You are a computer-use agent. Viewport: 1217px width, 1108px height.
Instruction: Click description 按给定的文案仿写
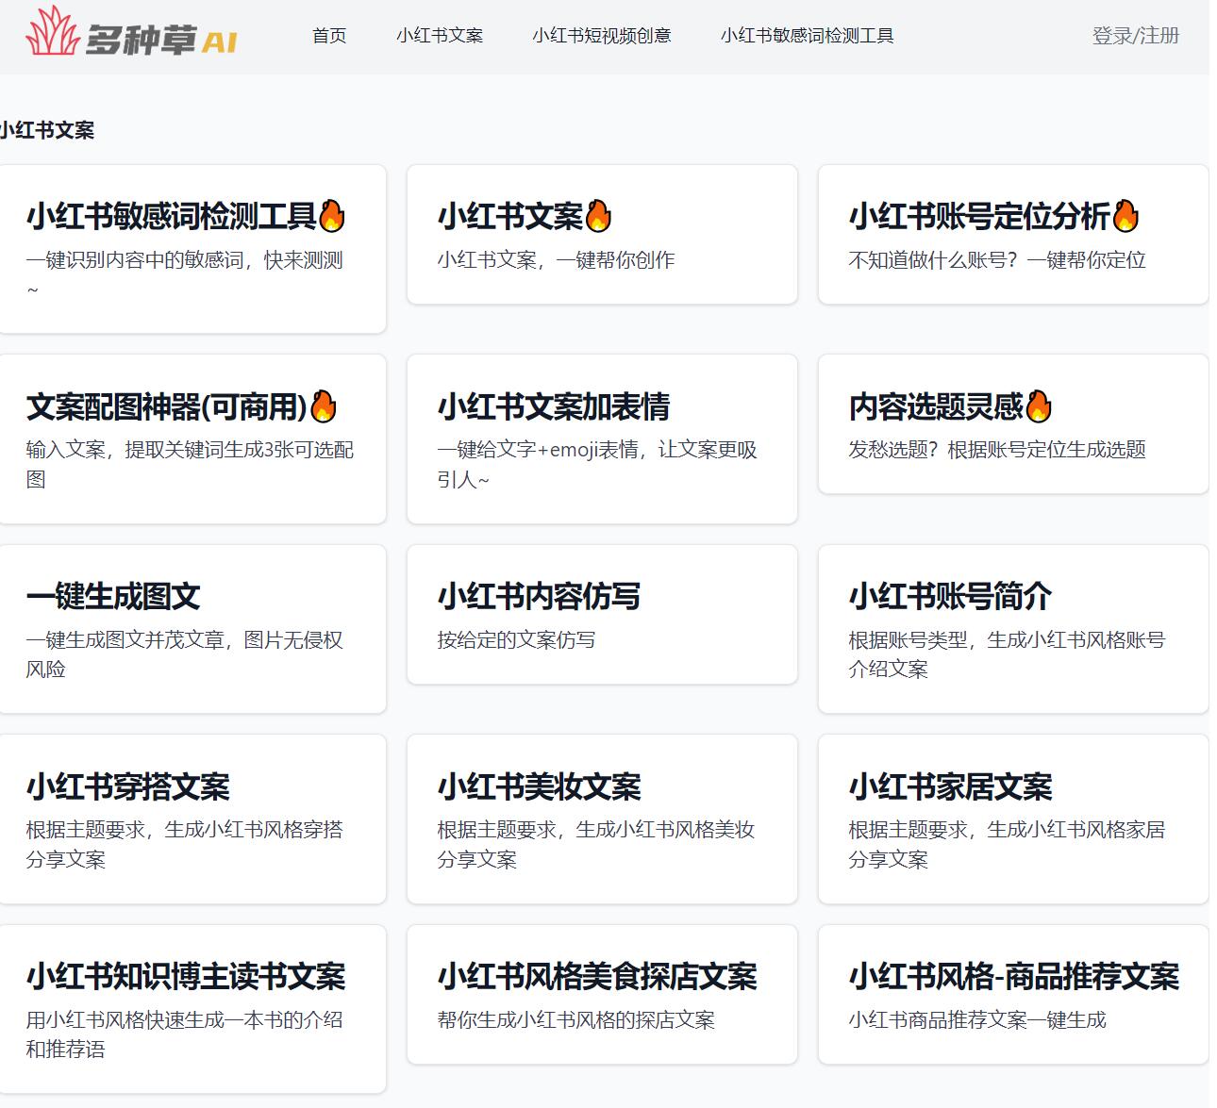(x=516, y=640)
